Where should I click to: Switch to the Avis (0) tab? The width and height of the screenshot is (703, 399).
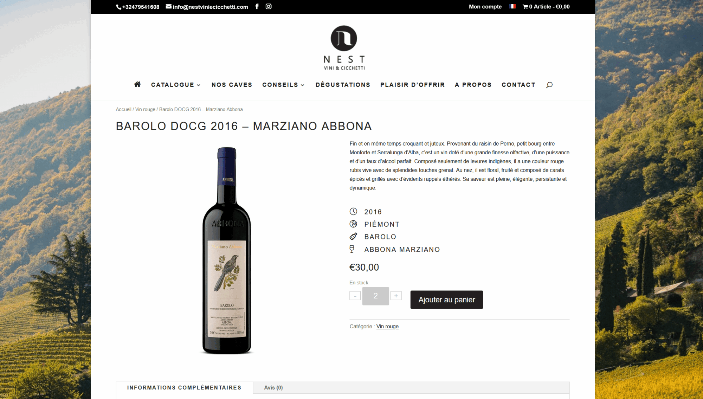click(273, 388)
